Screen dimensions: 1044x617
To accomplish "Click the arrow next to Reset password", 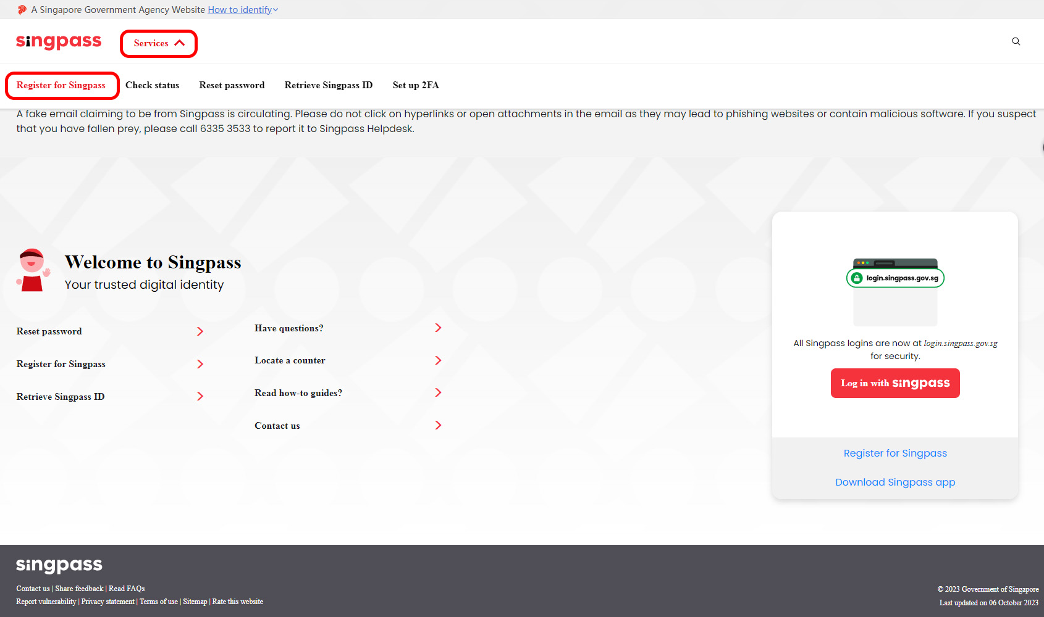I will tap(200, 331).
